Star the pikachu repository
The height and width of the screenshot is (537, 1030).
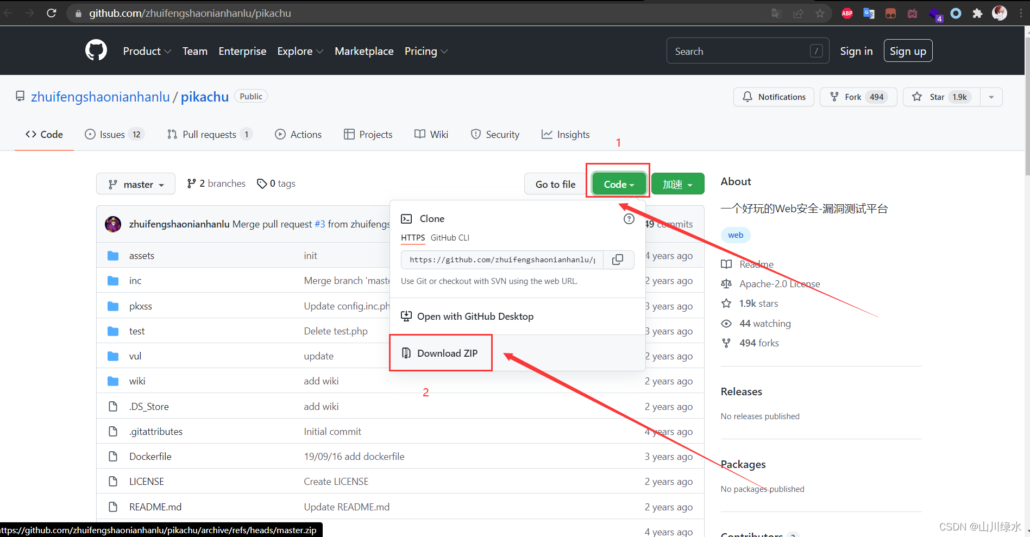click(x=941, y=97)
